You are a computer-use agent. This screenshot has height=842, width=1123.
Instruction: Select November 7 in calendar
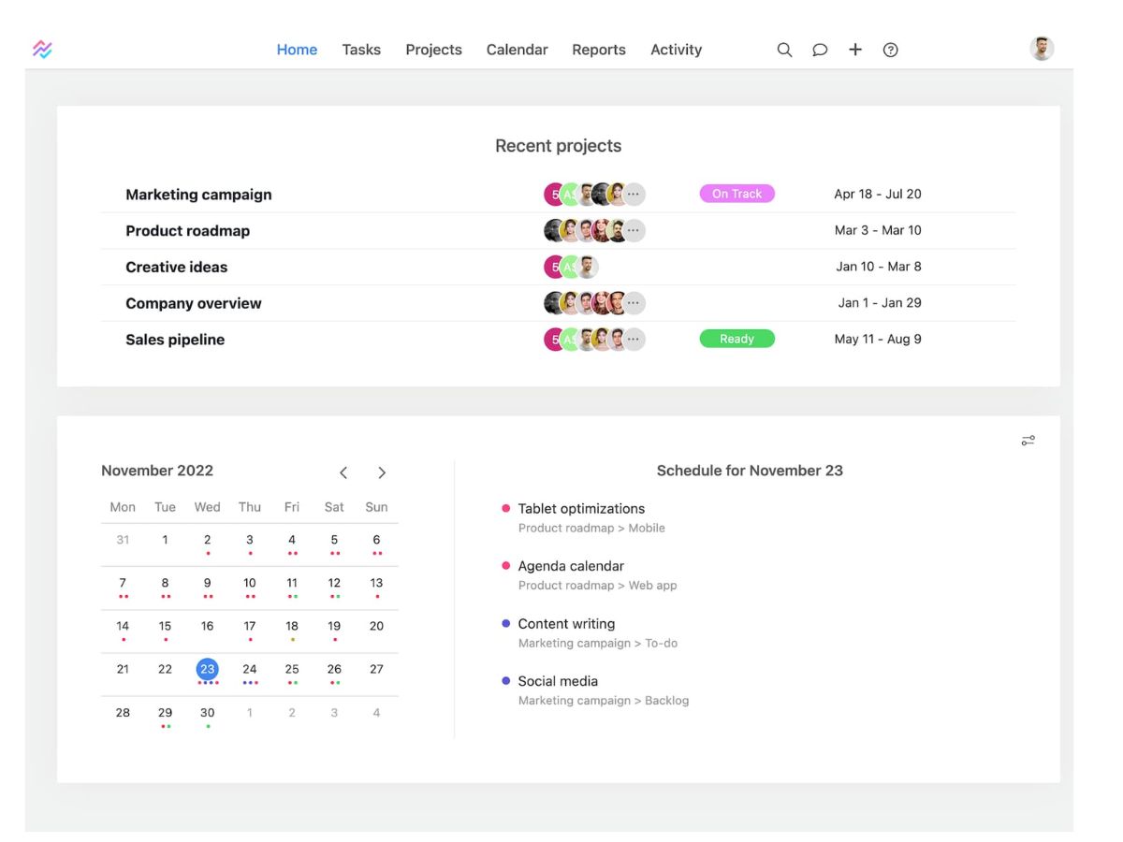click(x=123, y=583)
